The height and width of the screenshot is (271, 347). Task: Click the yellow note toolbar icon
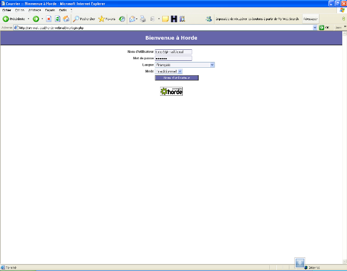point(165,19)
